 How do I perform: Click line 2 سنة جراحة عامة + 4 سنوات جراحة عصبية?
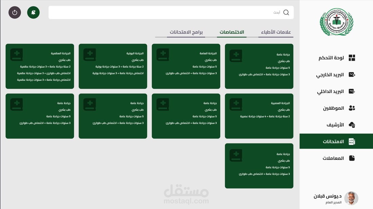coord(265,116)
